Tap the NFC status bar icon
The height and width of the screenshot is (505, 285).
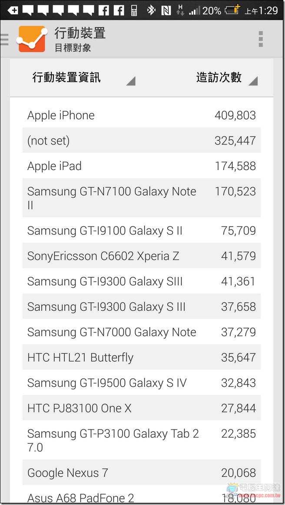(166, 10)
